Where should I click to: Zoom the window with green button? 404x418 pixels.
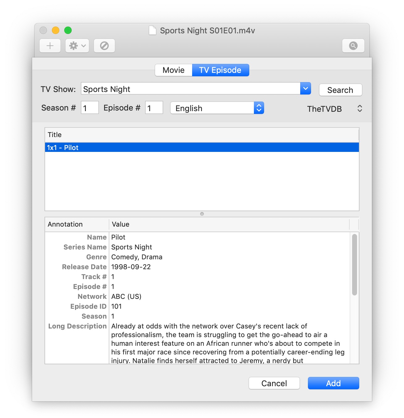pos(68,30)
